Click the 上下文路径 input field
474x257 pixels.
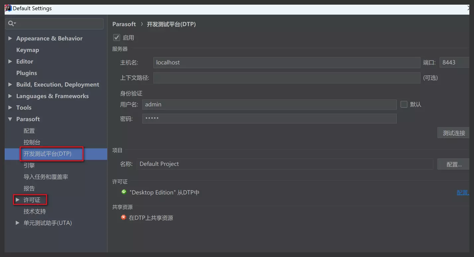point(287,78)
